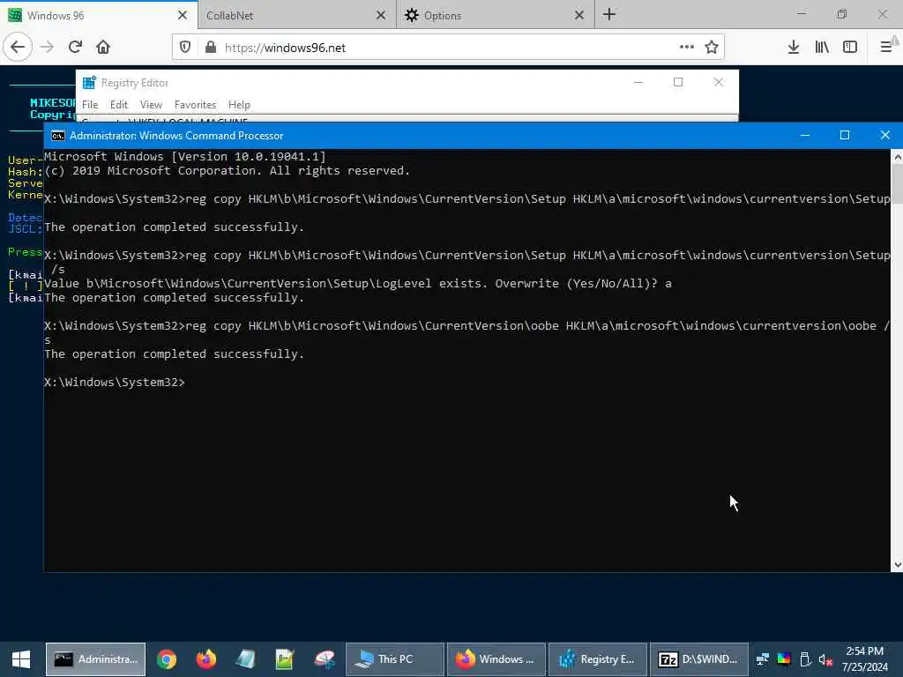Focus the windows96.net address bar

point(449,48)
